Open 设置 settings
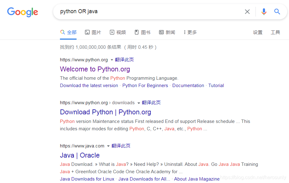The image size is (289, 183). click(257, 32)
